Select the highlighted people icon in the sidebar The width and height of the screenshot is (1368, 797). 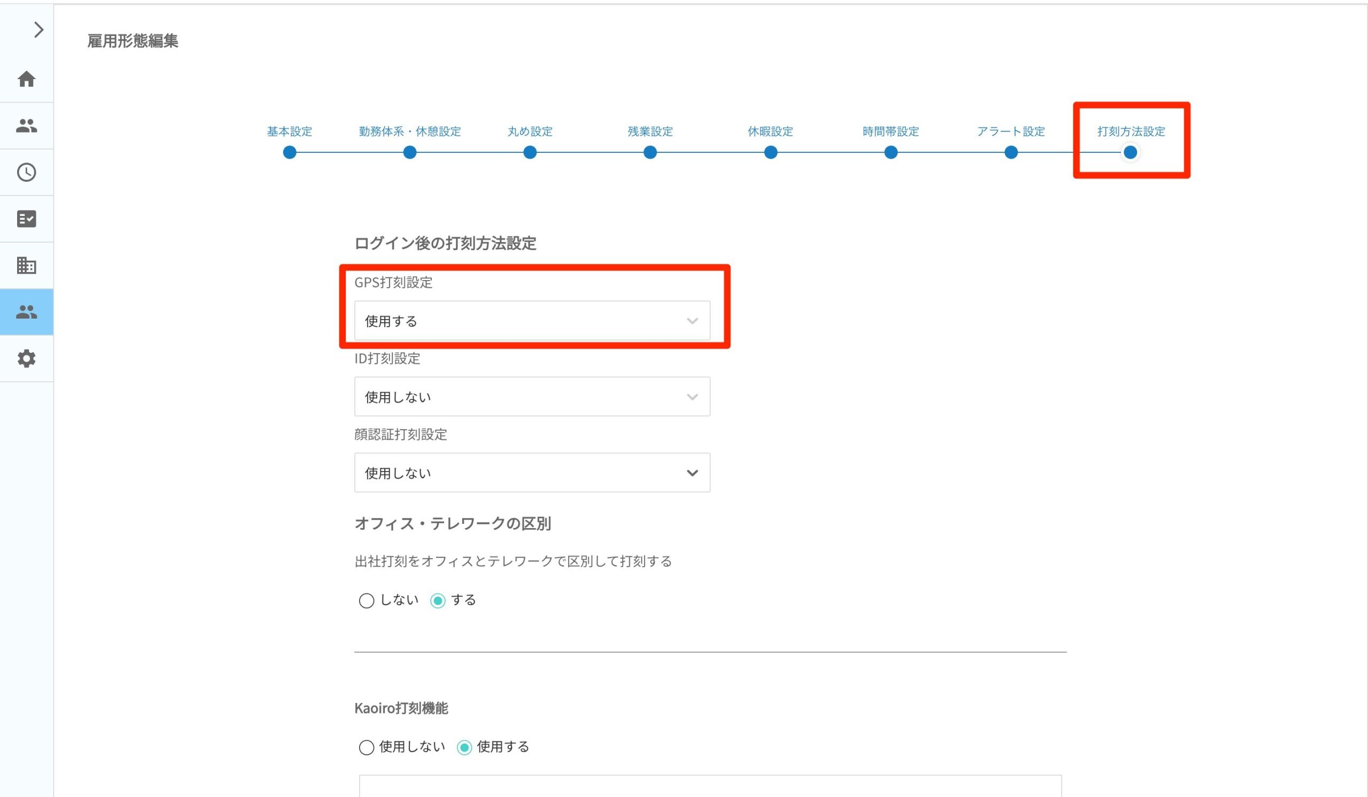click(26, 312)
